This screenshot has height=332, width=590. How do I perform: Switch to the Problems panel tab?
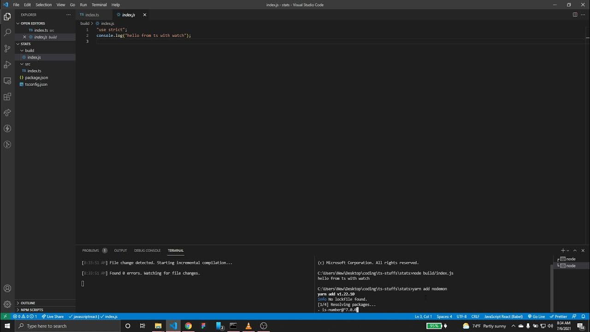pos(94,250)
